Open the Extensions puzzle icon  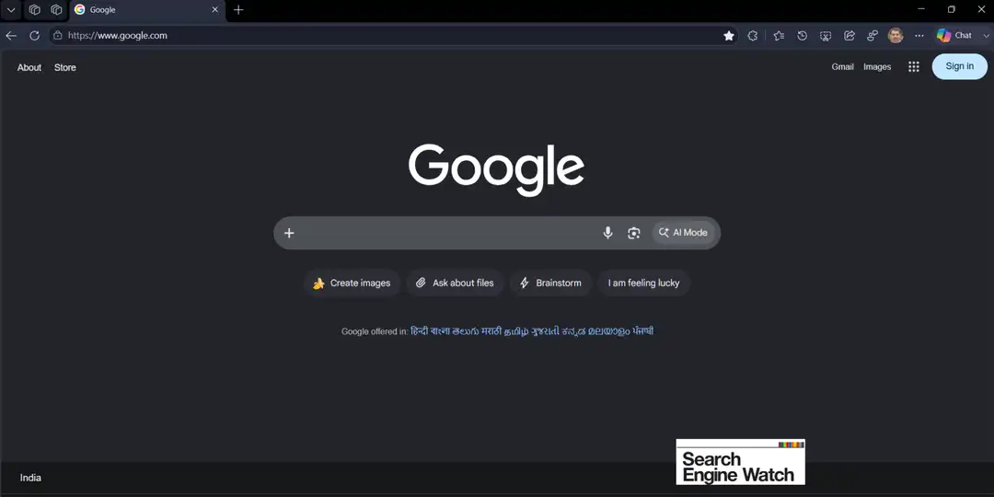coord(753,36)
